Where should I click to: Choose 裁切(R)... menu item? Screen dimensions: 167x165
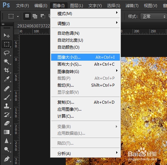(86, 85)
